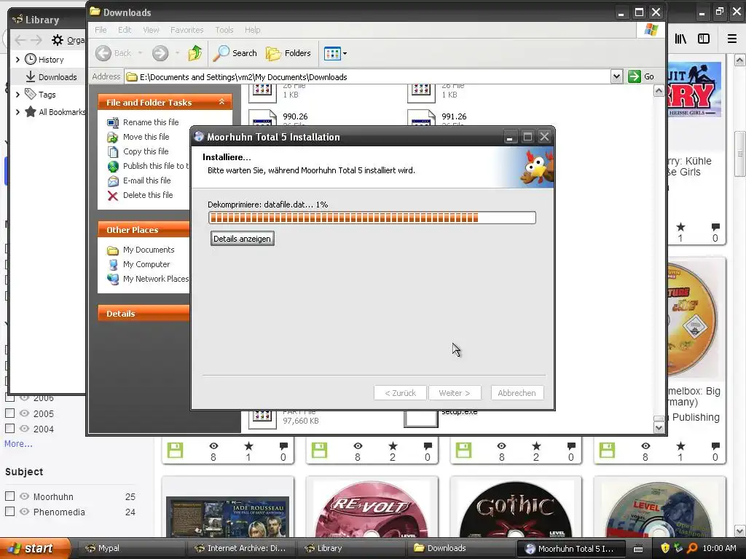Click the browser hamburger menu icon
The height and width of the screenshot is (559, 746).
click(x=732, y=39)
